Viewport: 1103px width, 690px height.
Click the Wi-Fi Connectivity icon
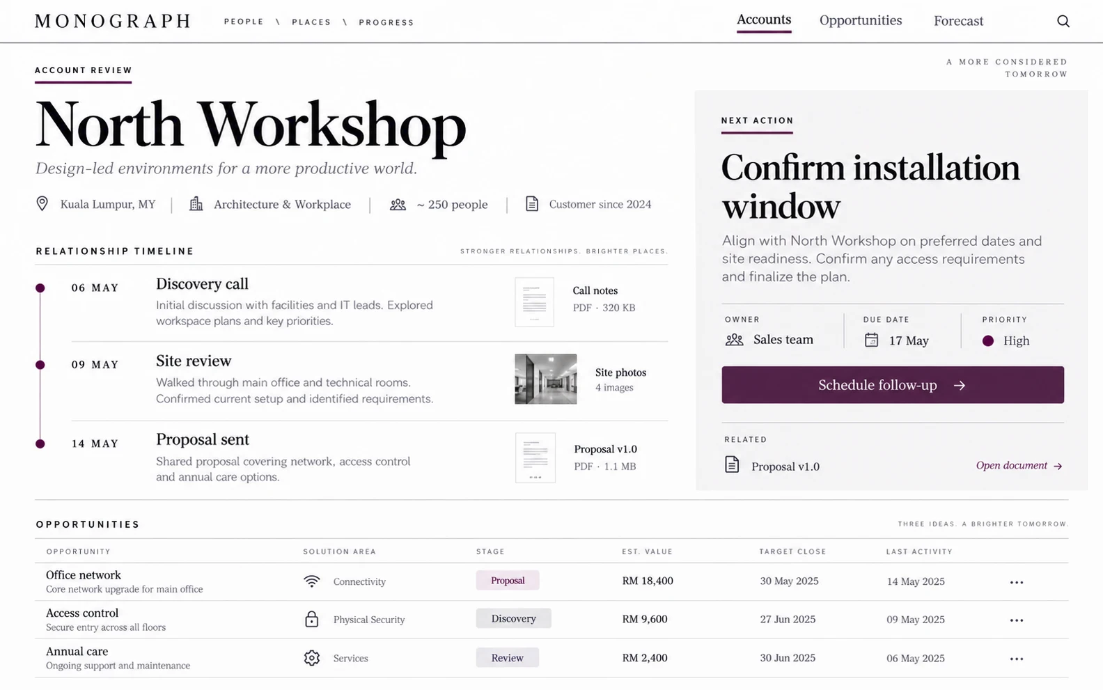(312, 581)
